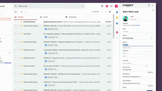The image size is (162, 91).
Task: Open the account avatar P
Action: click(116, 6)
